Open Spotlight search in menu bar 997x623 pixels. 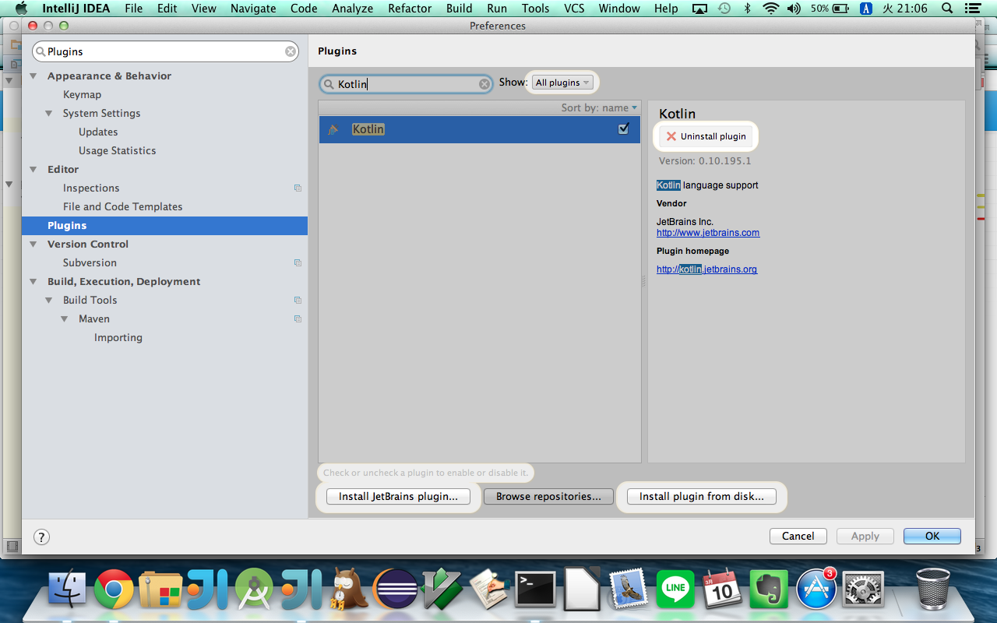[947, 9]
